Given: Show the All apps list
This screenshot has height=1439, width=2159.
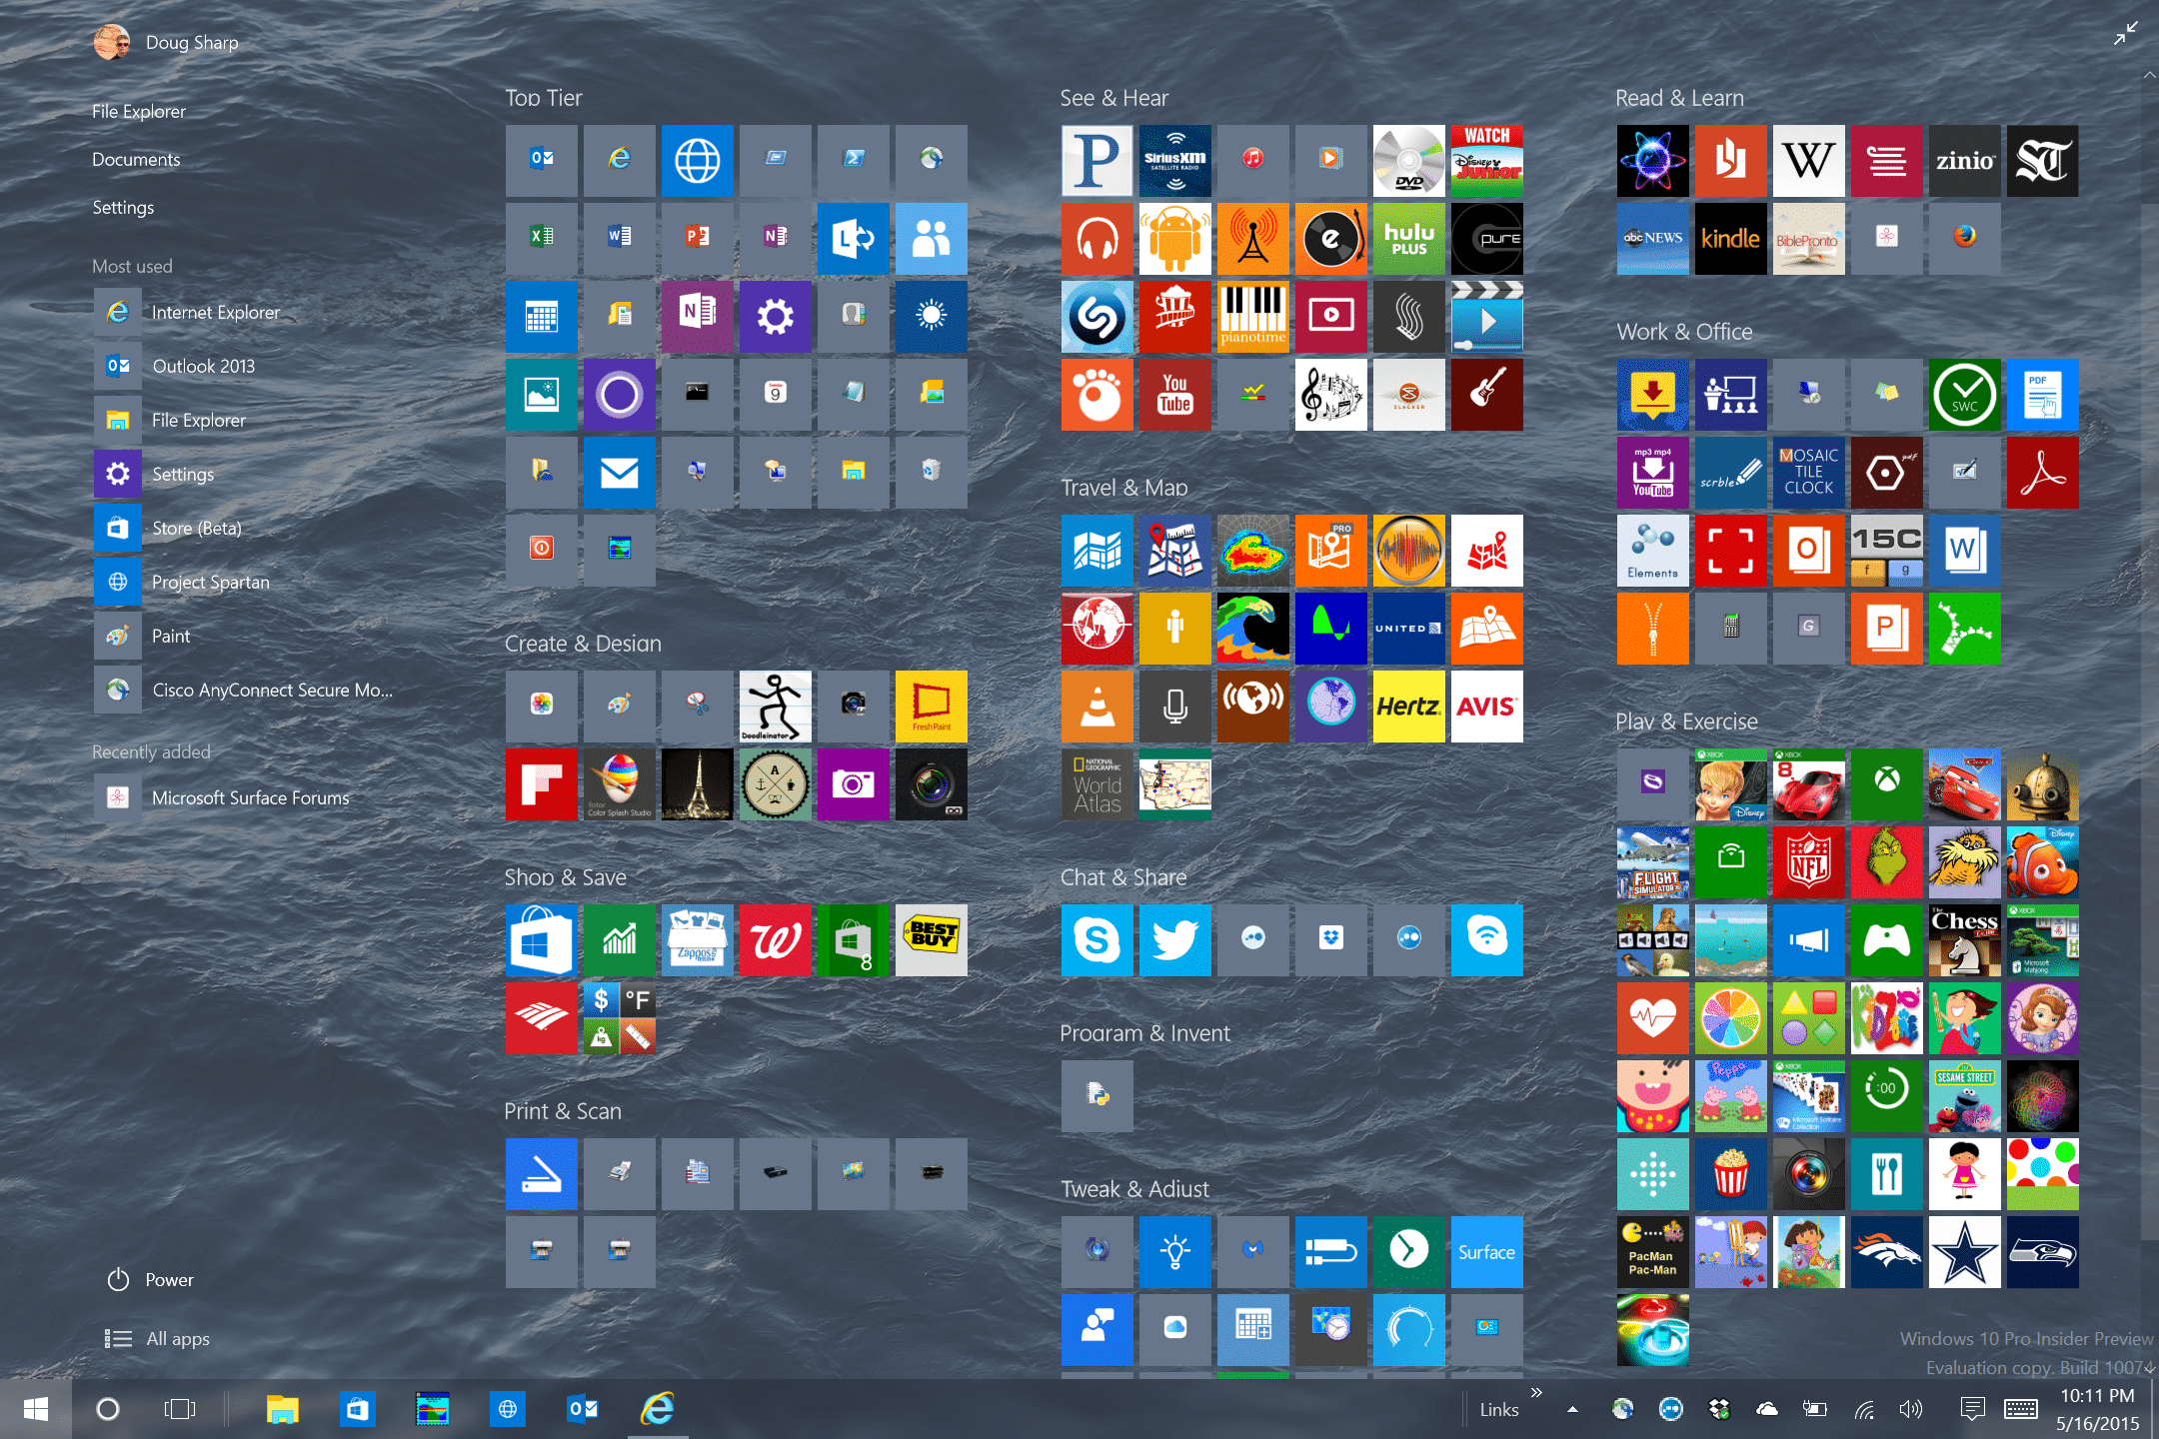Looking at the screenshot, I should pos(157,1339).
